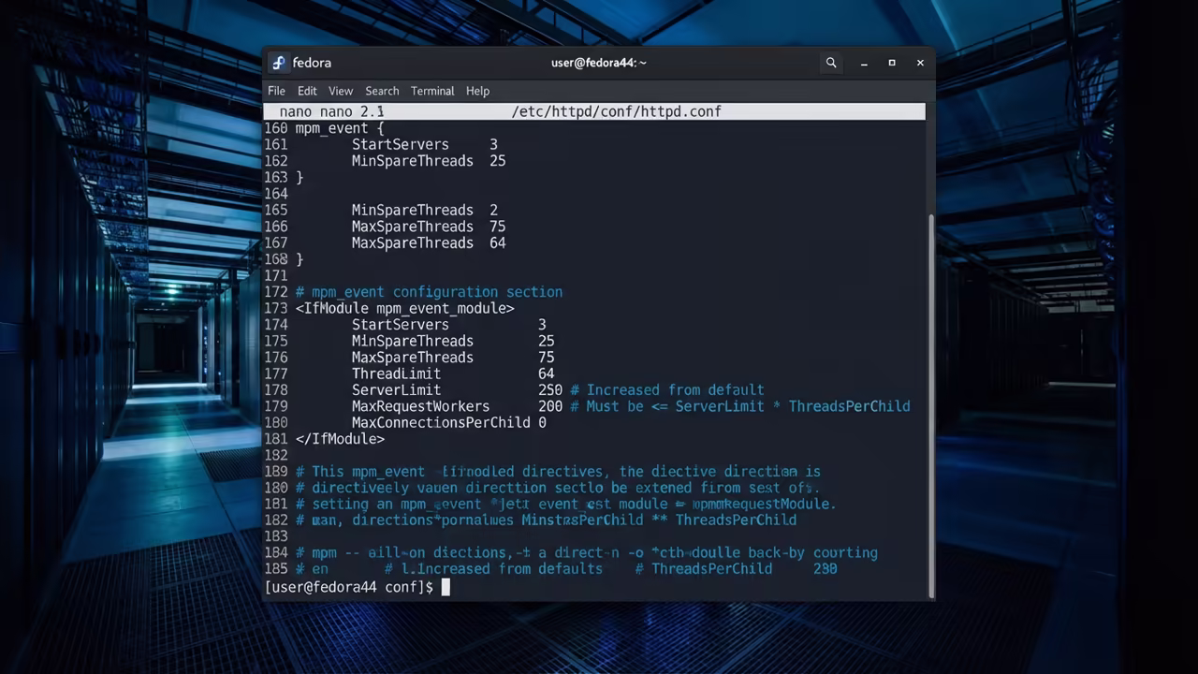Click the shell prompt [user@fedora44 conf]$
The image size is (1198, 674).
pyautogui.click(x=349, y=587)
